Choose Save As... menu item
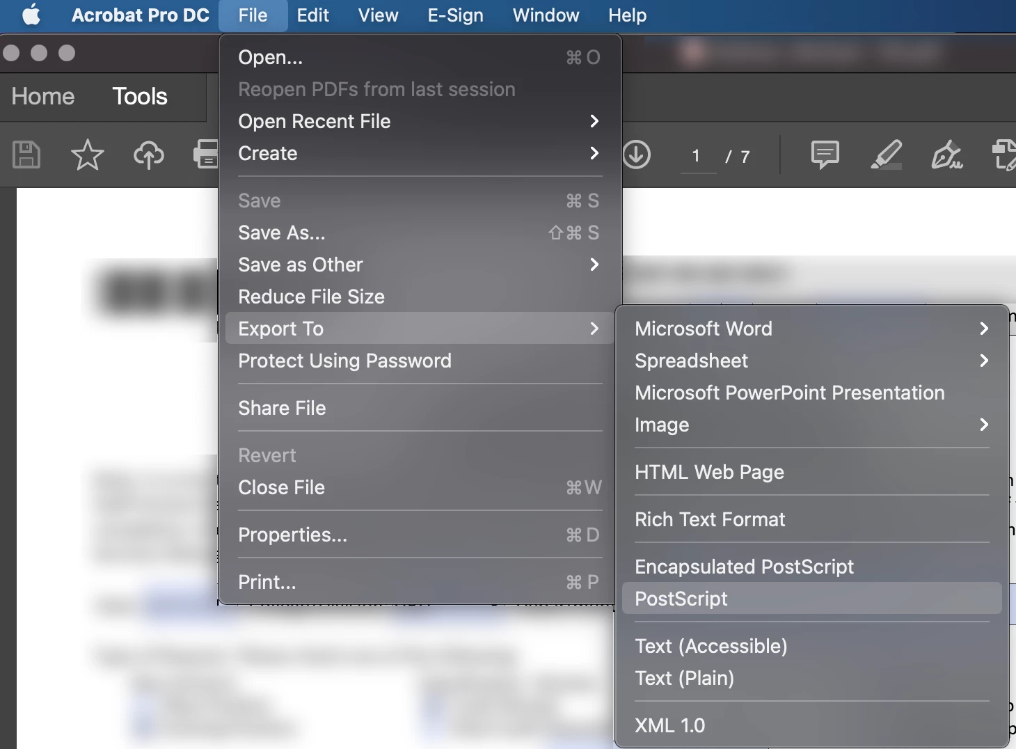The width and height of the screenshot is (1016, 749). point(420,232)
